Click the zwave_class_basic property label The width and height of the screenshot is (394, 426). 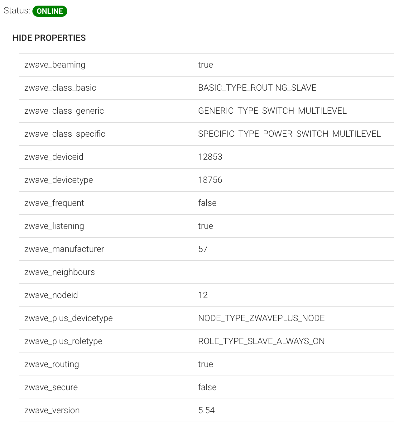pos(60,88)
